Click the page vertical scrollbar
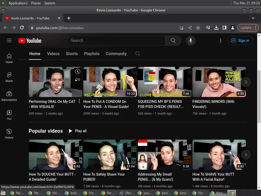This screenshot has width=261, height=196. (259, 97)
